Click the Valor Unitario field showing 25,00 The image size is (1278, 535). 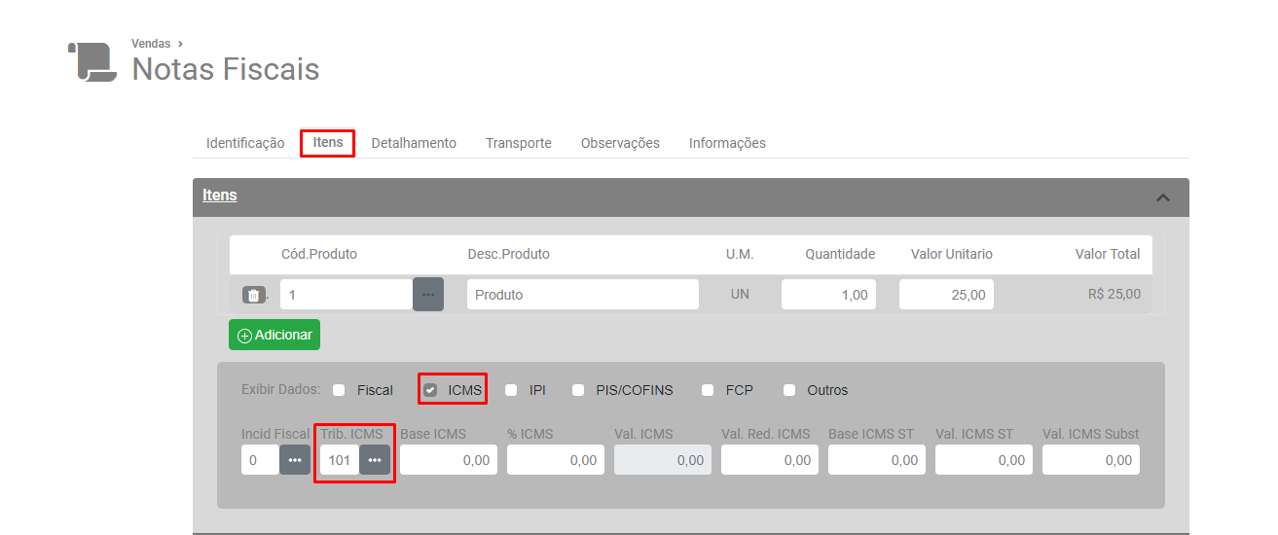point(946,295)
